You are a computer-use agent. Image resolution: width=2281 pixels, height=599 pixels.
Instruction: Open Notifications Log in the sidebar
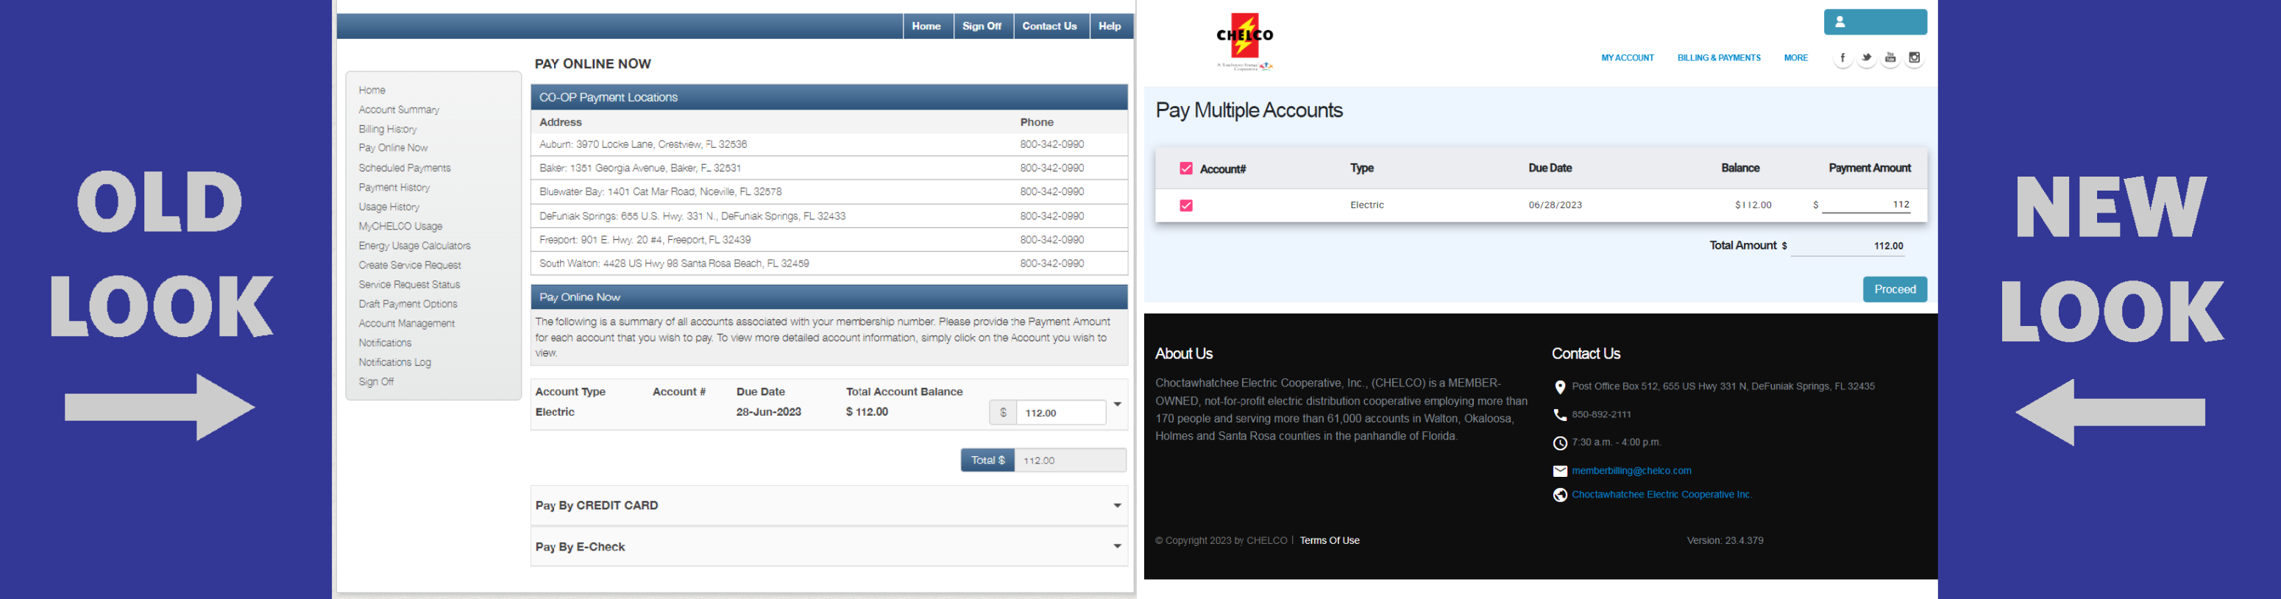tap(395, 364)
